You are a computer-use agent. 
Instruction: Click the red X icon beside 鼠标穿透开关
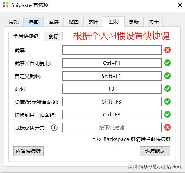167,127
